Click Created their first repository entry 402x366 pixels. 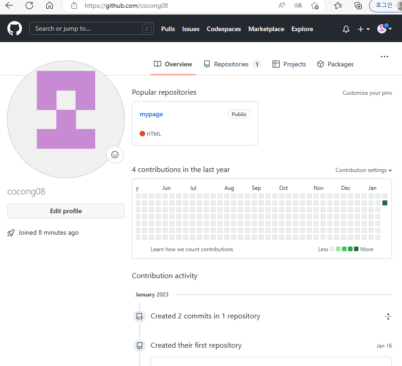pyautogui.click(x=196, y=345)
